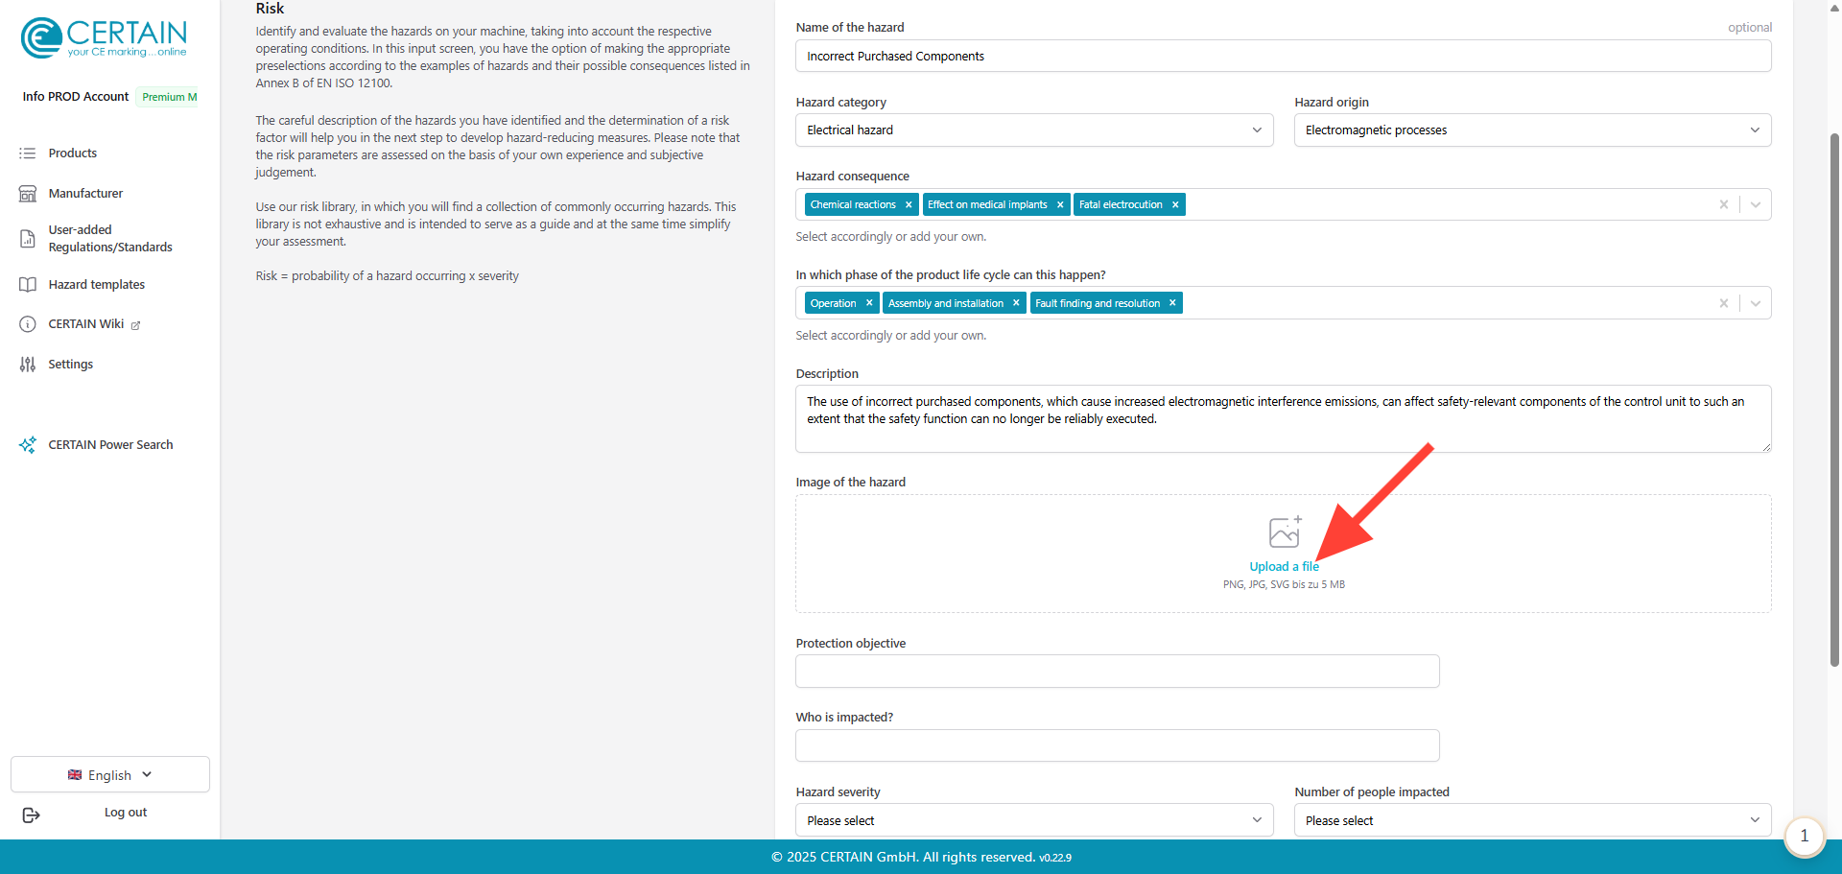Click the version number v0.22.9
Screen dimensions: 1842x874
coord(1055,858)
